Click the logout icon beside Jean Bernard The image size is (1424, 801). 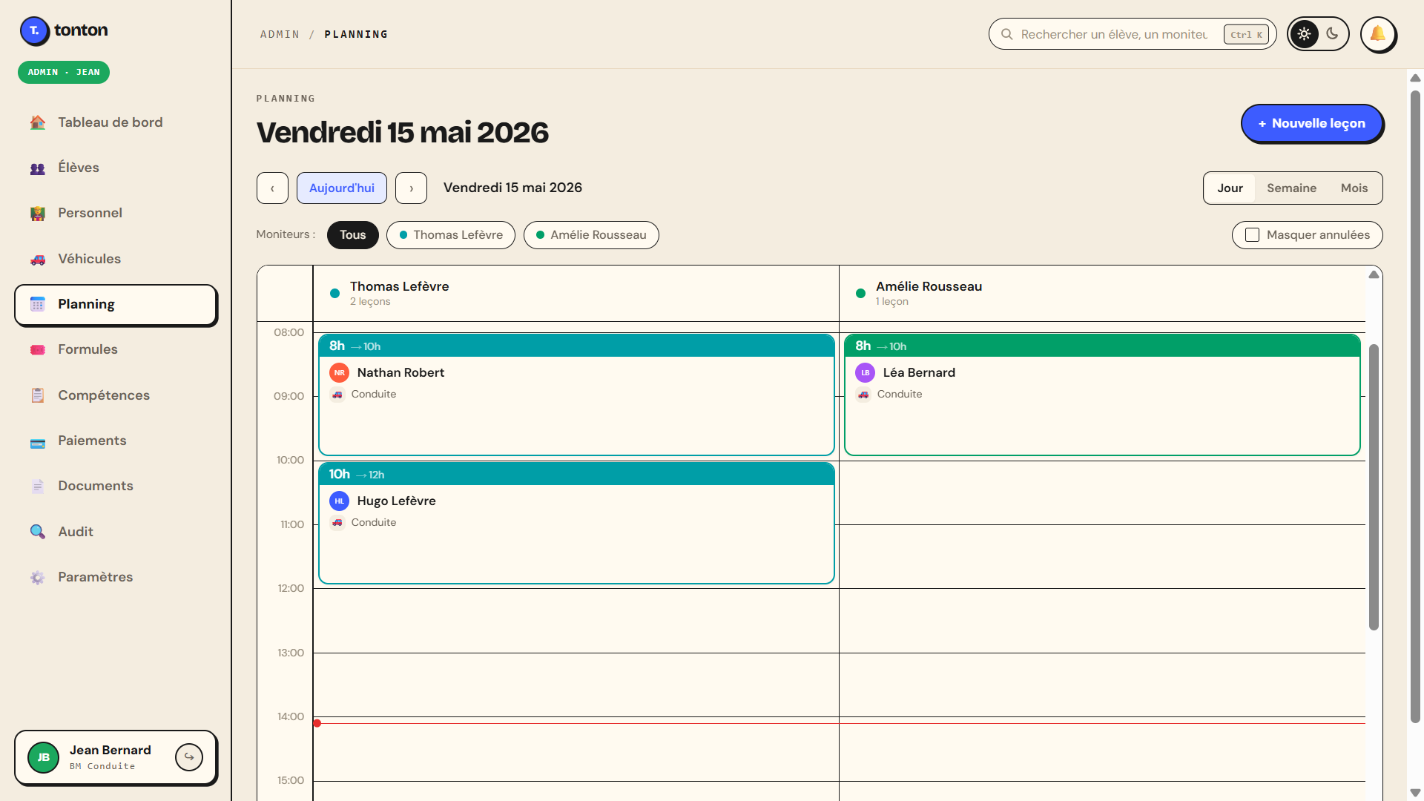189,757
